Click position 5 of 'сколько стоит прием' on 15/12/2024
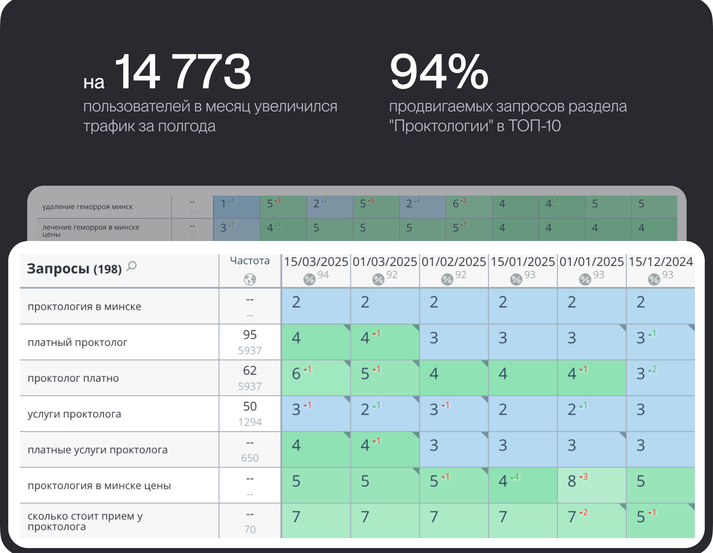The height and width of the screenshot is (553, 713). tap(661, 521)
